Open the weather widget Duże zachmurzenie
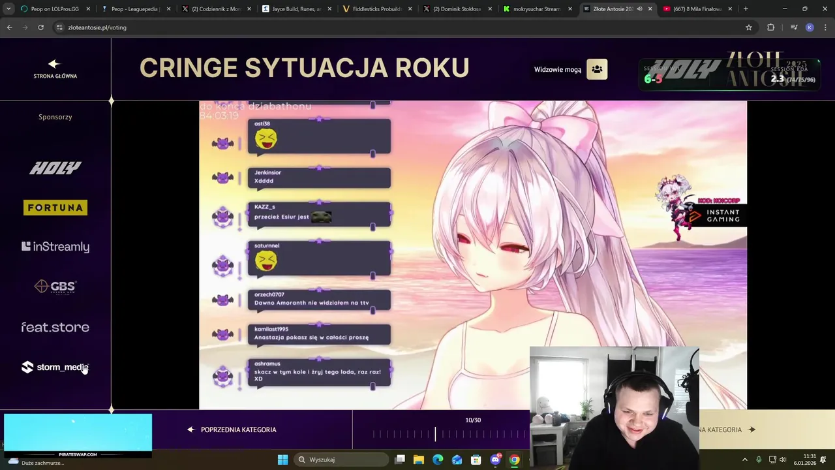This screenshot has width=835, height=470. click(36, 462)
